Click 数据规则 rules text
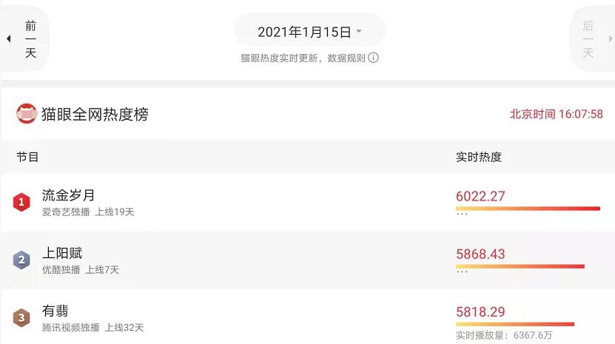Screen dimensions: 615x344 point(346,58)
